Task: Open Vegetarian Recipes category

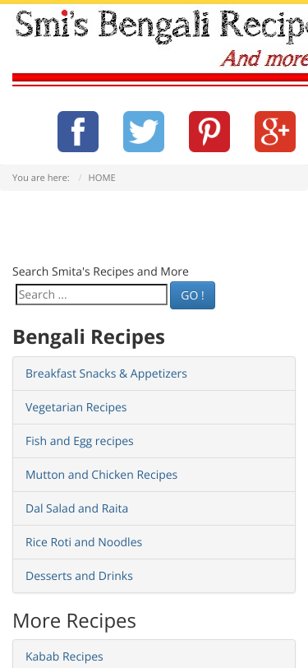Action: (x=154, y=407)
